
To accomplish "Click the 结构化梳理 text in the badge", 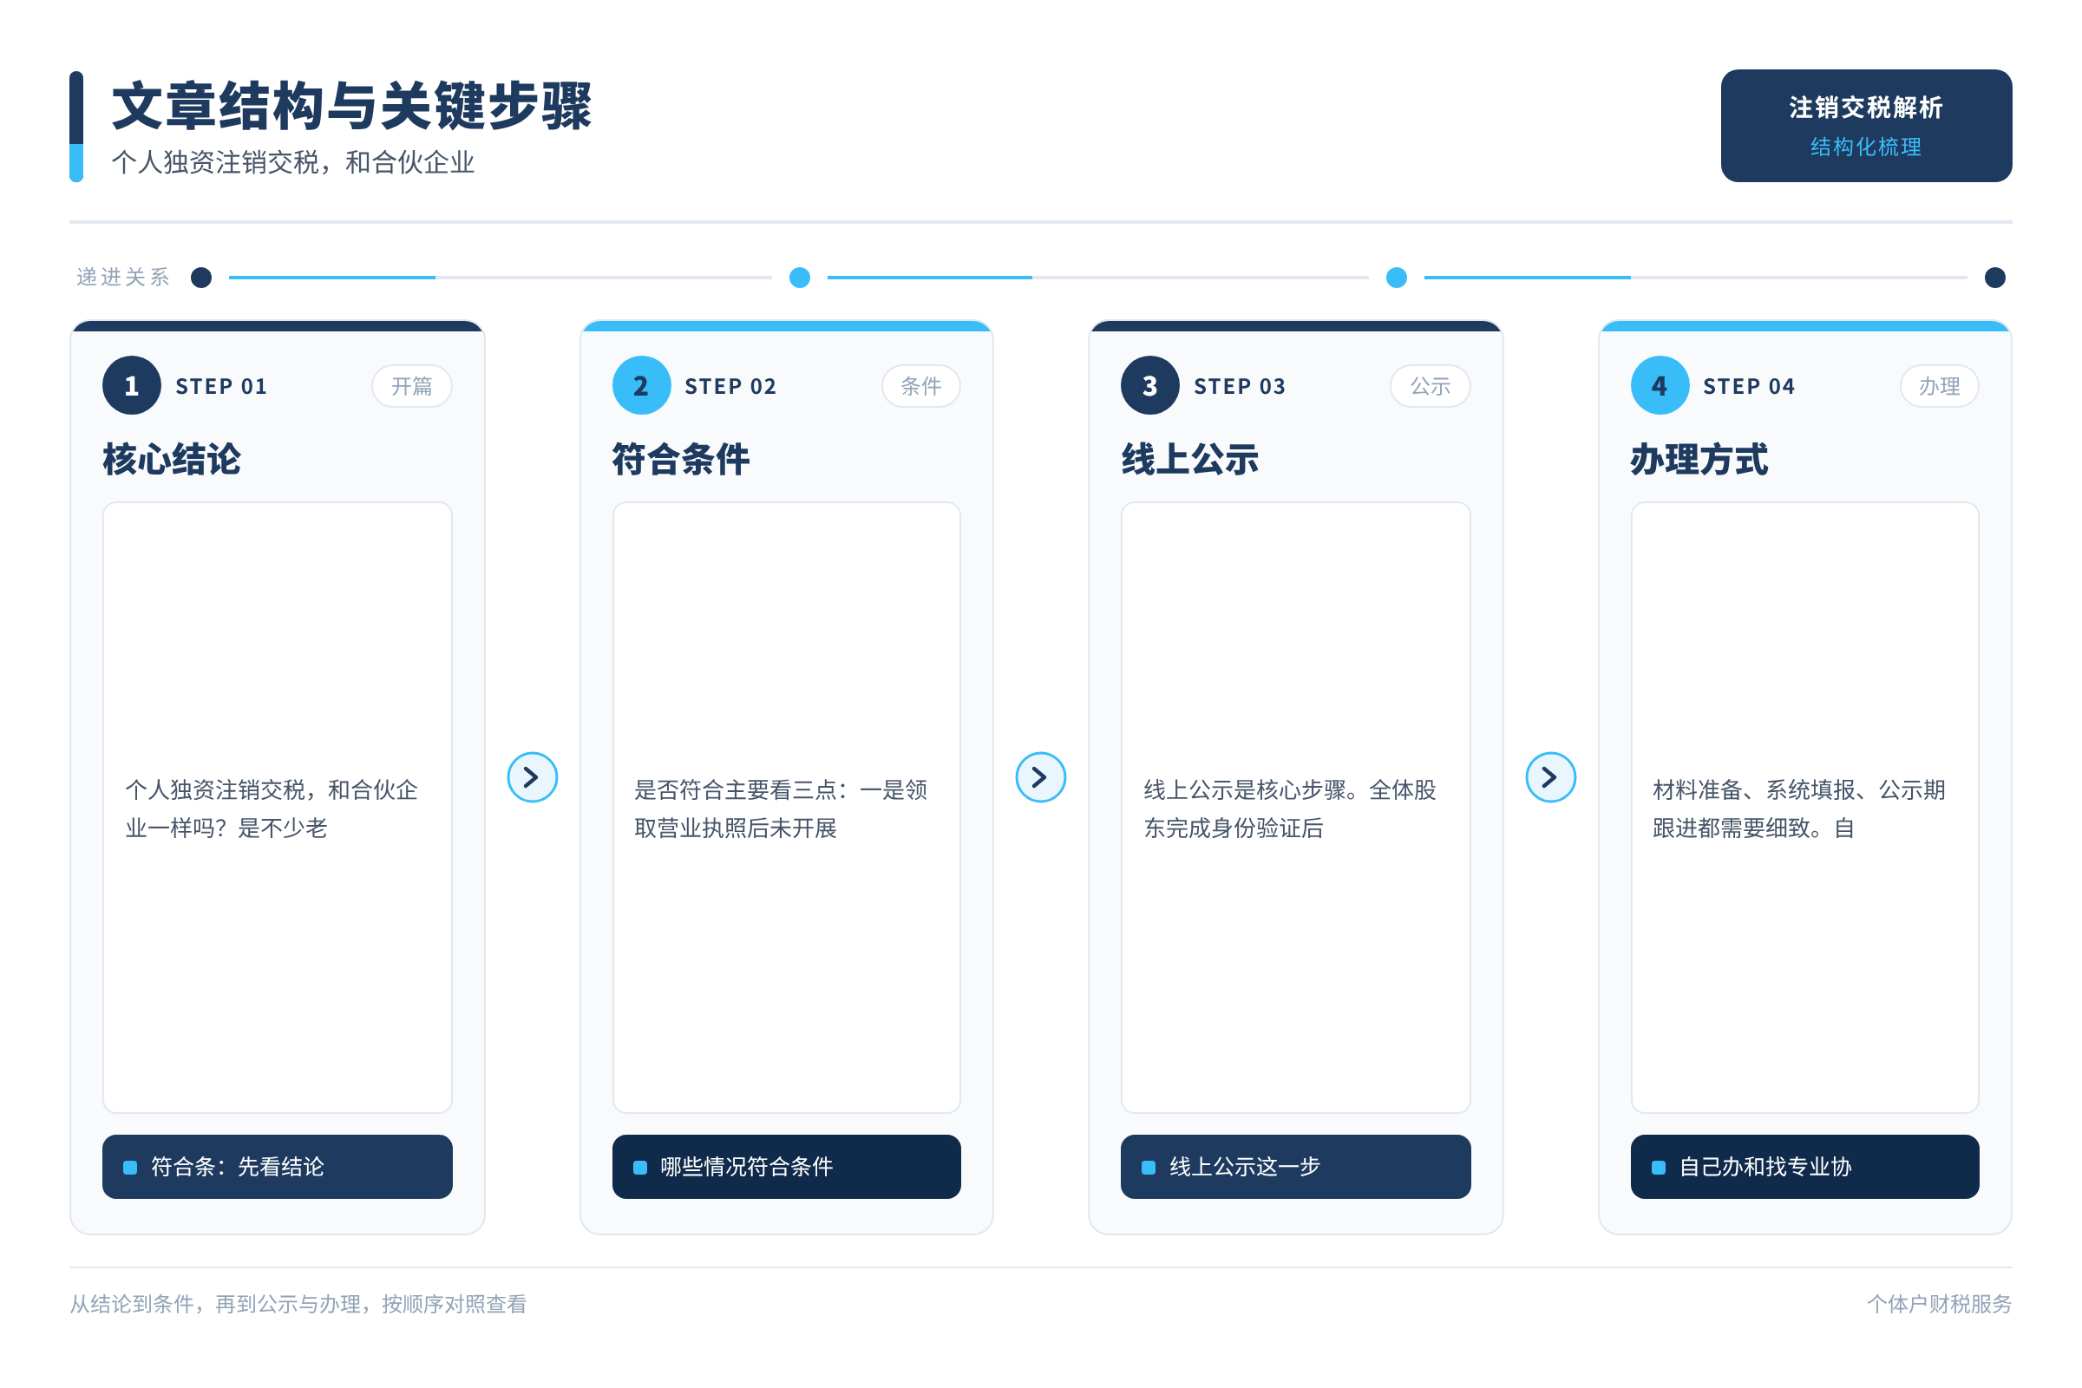I will tap(1866, 147).
